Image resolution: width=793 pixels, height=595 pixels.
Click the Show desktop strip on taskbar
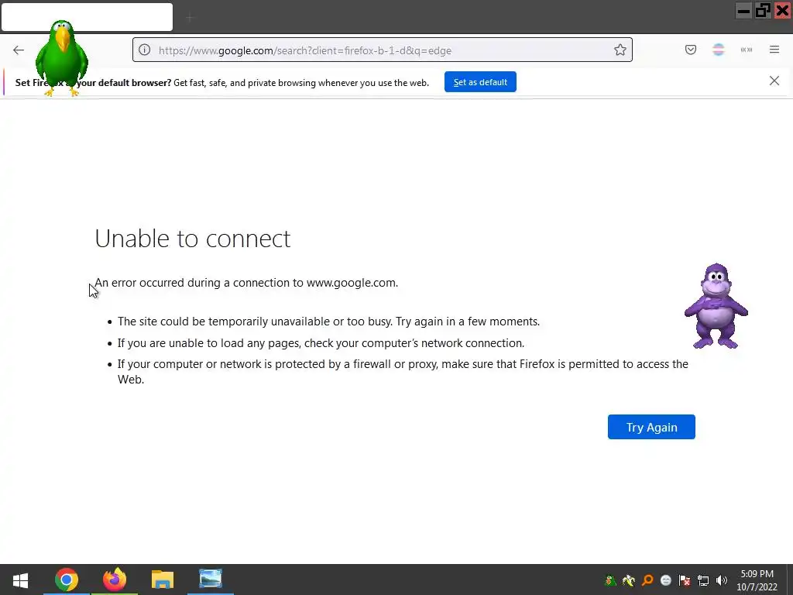[790, 580]
